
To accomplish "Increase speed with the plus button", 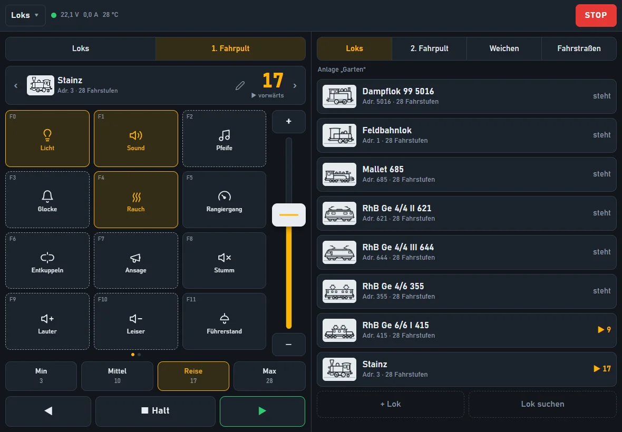I will pyautogui.click(x=289, y=121).
